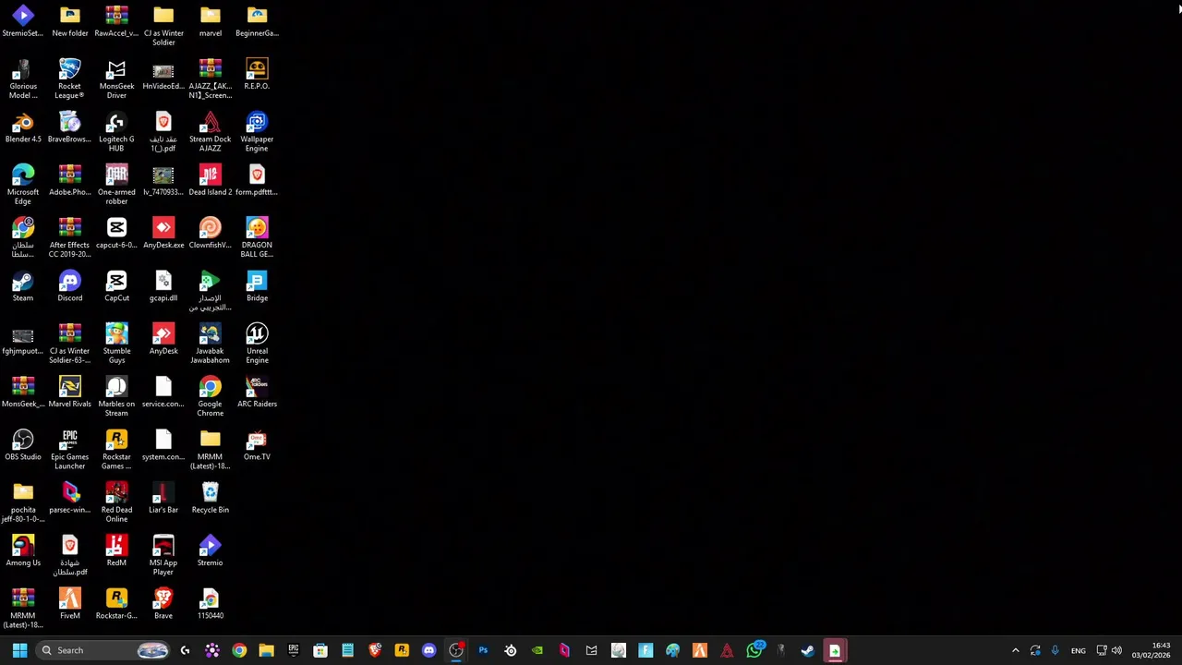Viewport: 1182px width, 665px height.
Task: Select the Blender 4.5 desktop icon
Action: (23, 127)
